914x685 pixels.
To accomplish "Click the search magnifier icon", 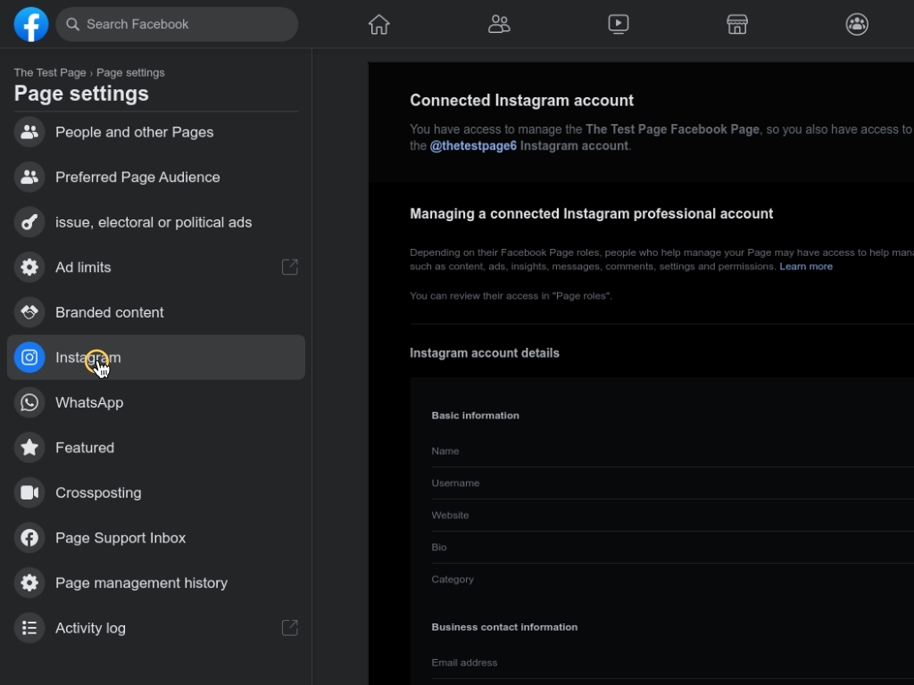I will click(x=73, y=24).
